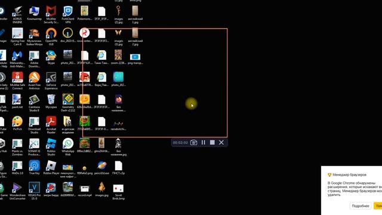Select the record.mp4 video file
The width and height of the screenshot is (382, 215).
coord(85,191)
